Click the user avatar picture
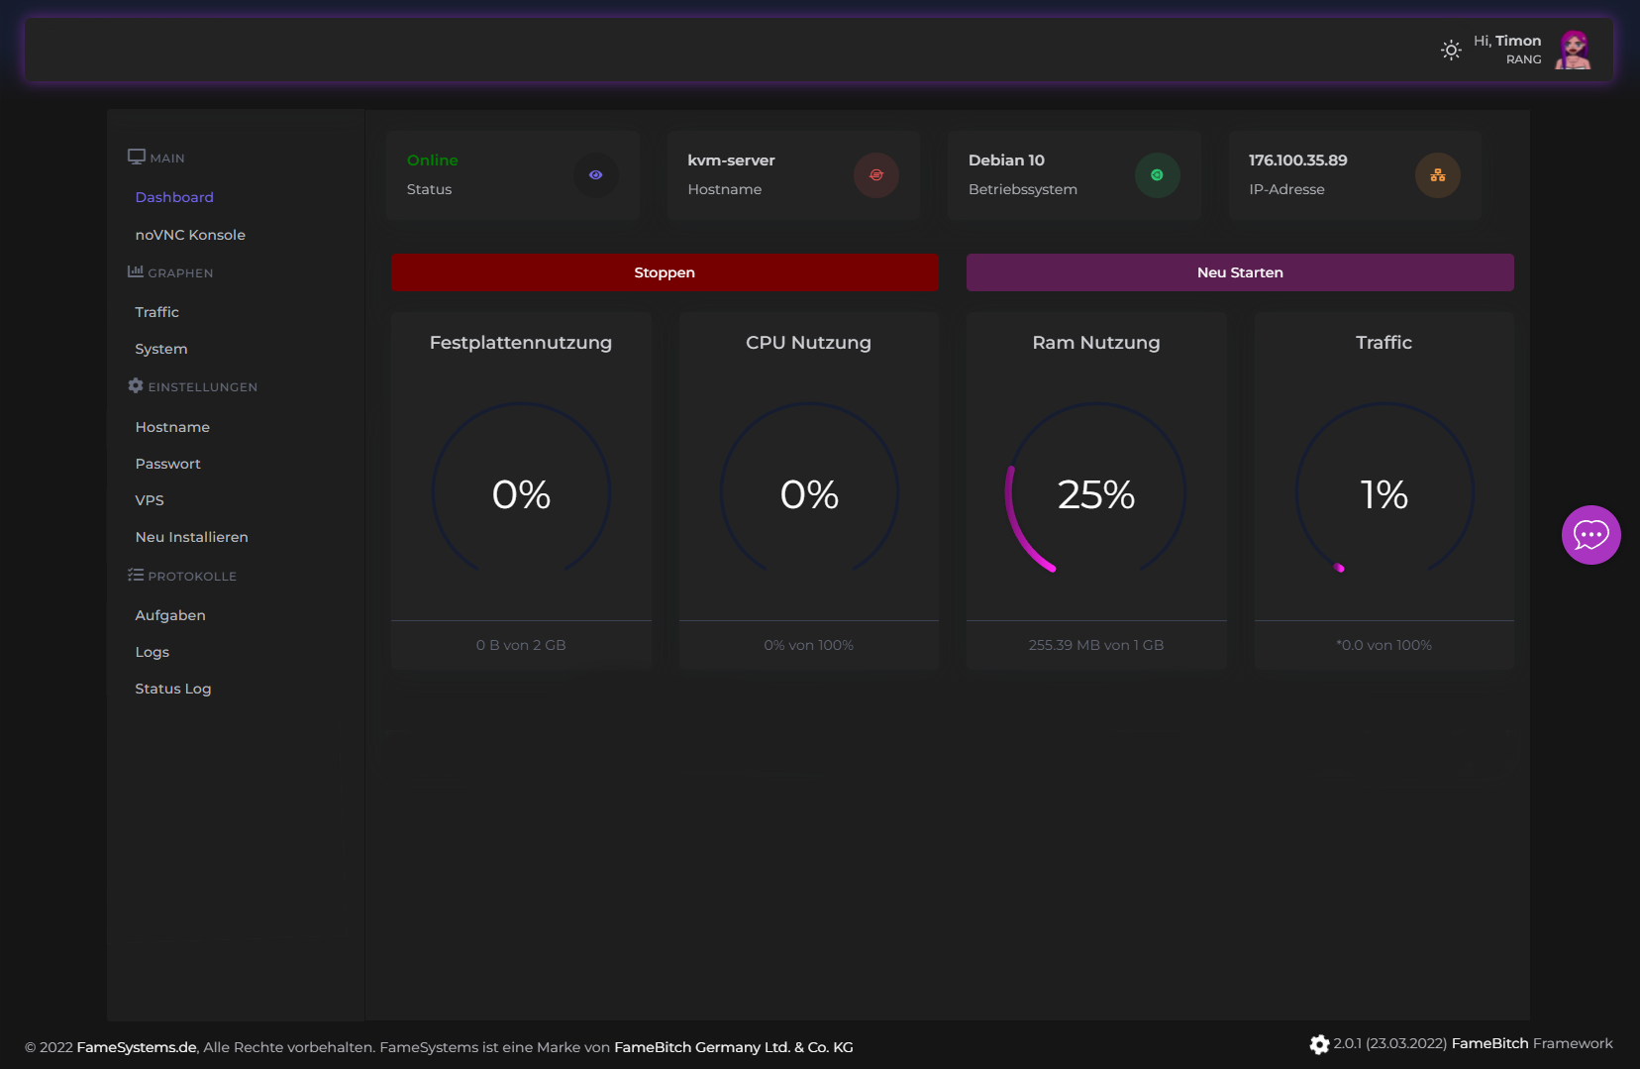The image size is (1640, 1069). 1573,50
